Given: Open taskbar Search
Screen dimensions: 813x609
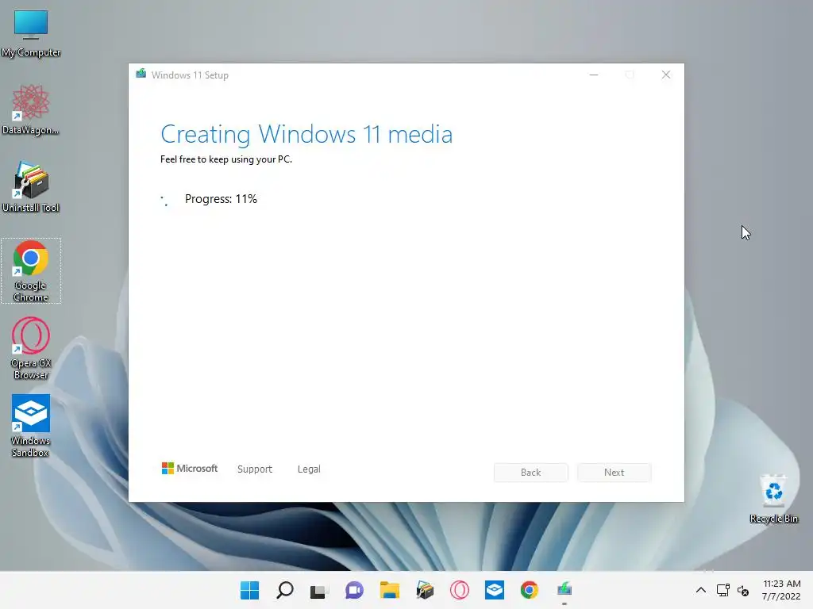Looking at the screenshot, I should (285, 590).
